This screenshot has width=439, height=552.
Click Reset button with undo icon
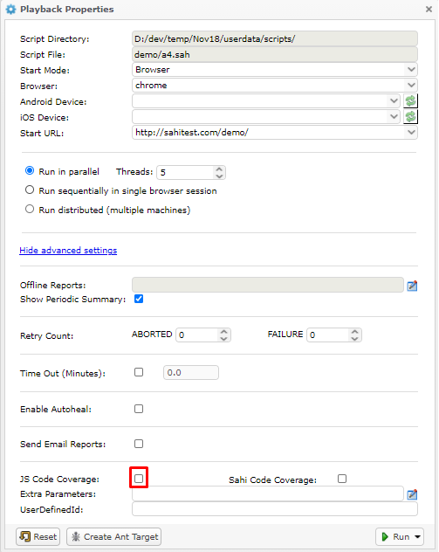(x=38, y=537)
